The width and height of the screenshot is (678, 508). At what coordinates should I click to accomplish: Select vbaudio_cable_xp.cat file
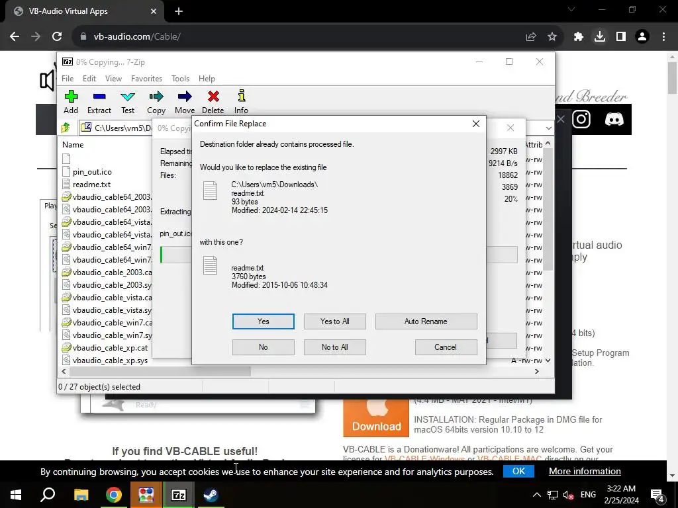(110, 348)
